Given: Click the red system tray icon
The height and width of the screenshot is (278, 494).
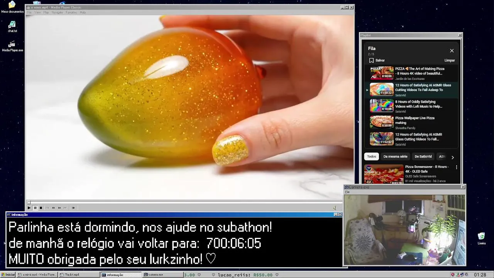Looking at the screenshot, I should (x=453, y=275).
